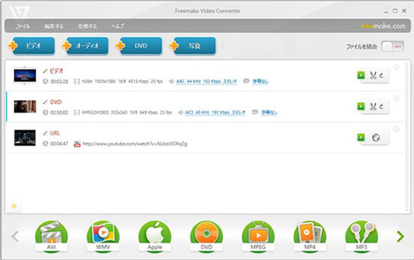Rename the ビデオ item via pencil

[45, 71]
